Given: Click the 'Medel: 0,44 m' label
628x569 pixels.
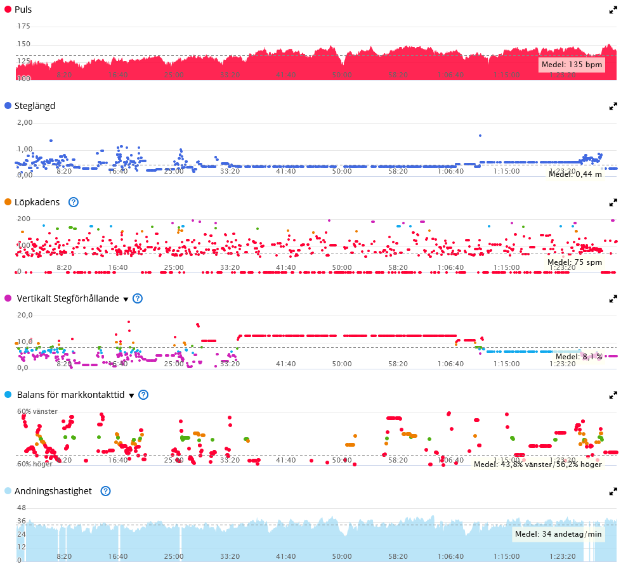Looking at the screenshot, I should pos(575,174).
